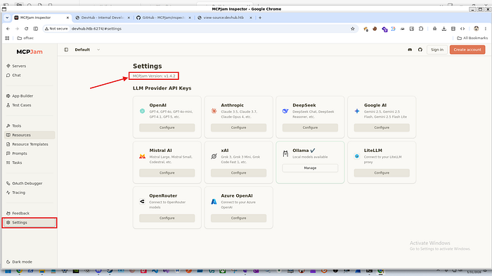
Task: Bookmark this page with star icon
Action: point(353,29)
